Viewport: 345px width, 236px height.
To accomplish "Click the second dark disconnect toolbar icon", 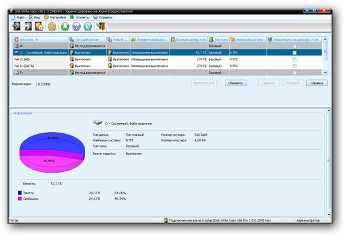I will click(x=28, y=26).
